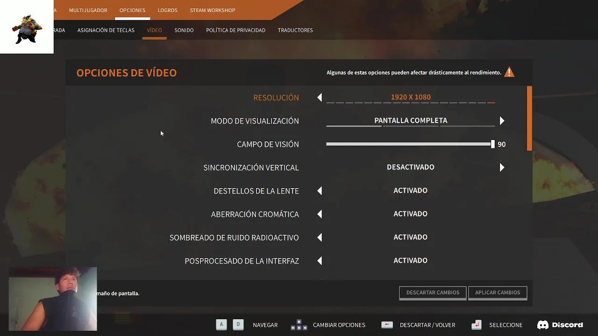Select the Destellos de la Lente label
598x336 pixels.
click(x=256, y=191)
